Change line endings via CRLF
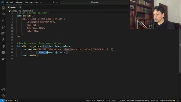Image resolution: width=181 pixels, height=102 pixels. pyautogui.click(x=114, y=101)
